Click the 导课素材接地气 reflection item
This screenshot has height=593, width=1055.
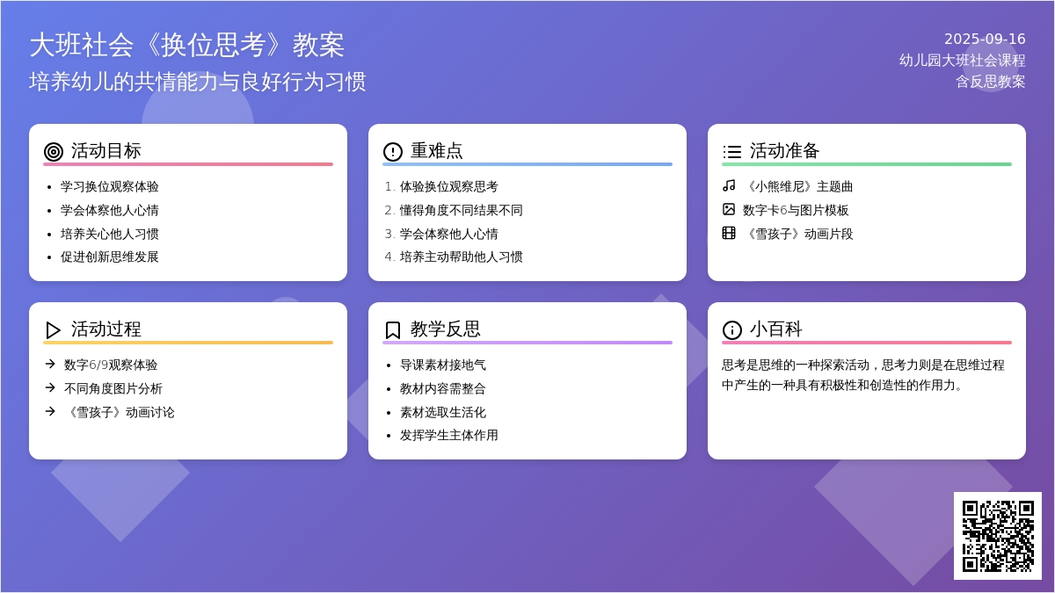[443, 365]
